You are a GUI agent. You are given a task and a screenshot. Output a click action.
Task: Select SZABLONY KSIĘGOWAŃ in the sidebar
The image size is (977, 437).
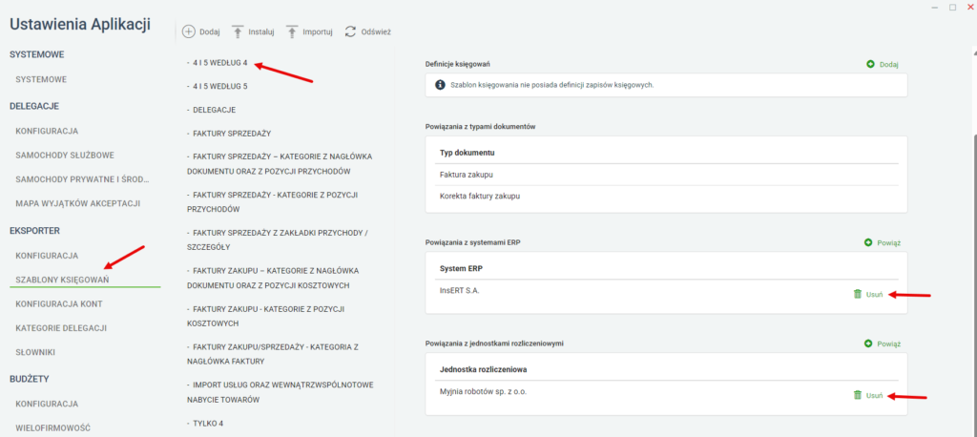[62, 280]
